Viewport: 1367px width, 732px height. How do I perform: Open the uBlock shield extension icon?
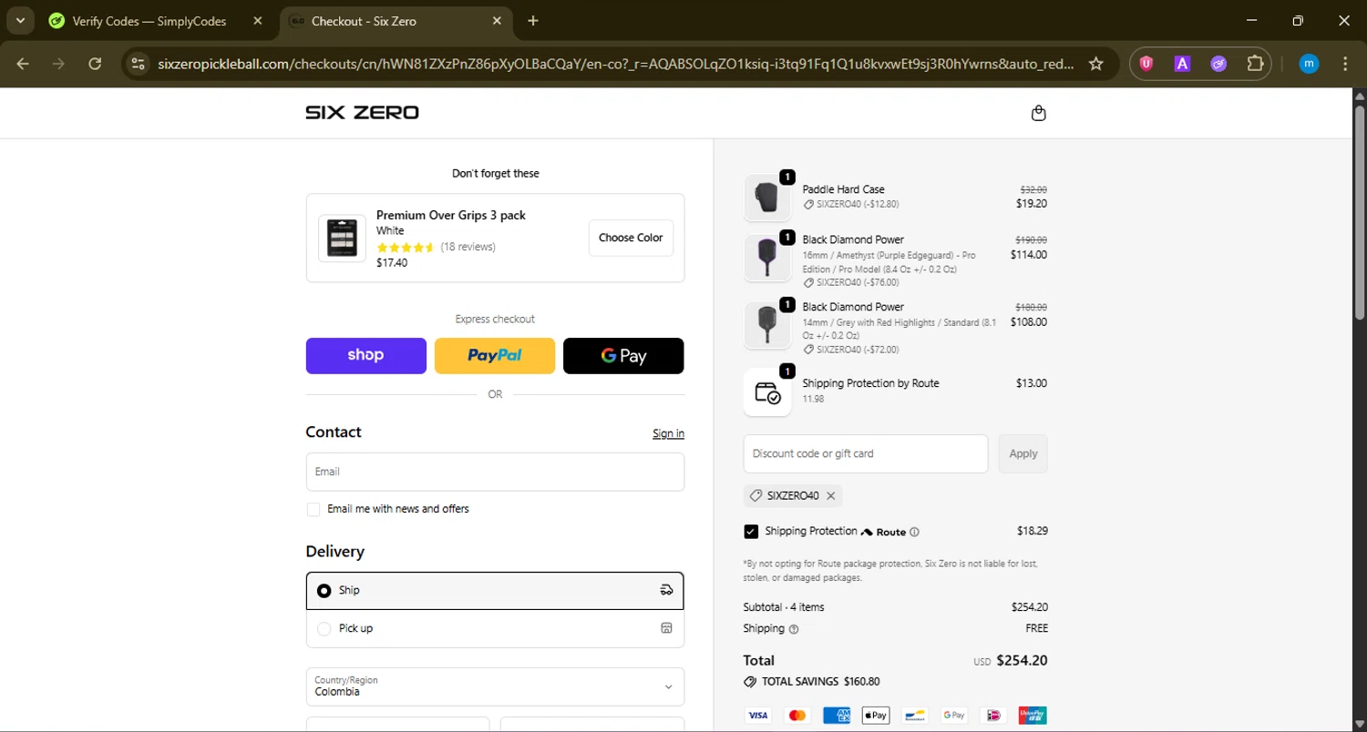(1146, 64)
